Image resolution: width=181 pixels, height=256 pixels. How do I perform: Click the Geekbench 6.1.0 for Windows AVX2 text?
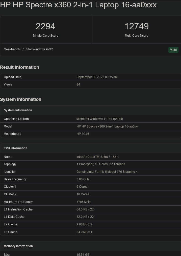pos(28,49)
